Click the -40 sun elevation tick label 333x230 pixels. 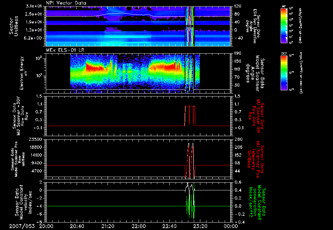click(x=238, y=38)
